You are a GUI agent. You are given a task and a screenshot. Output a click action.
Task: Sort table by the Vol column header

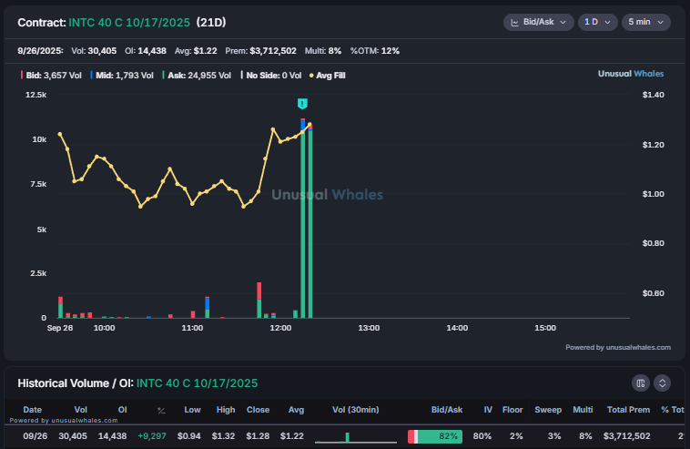(x=81, y=410)
